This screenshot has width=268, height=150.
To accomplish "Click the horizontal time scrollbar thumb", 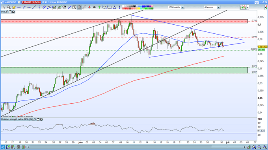I will click(x=227, y=147).
